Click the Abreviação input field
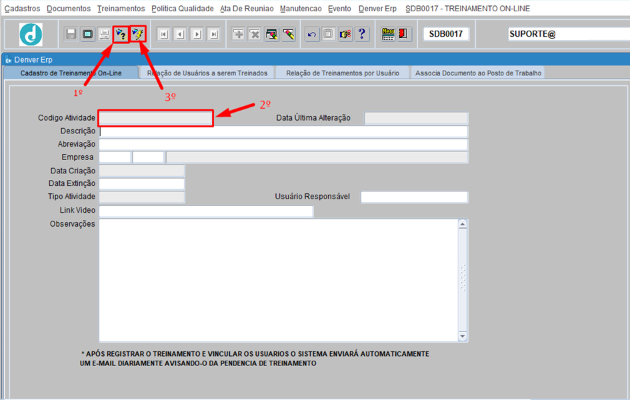The width and height of the screenshot is (630, 400). [x=283, y=145]
